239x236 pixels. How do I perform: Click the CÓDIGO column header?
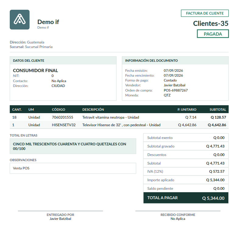click(58, 109)
